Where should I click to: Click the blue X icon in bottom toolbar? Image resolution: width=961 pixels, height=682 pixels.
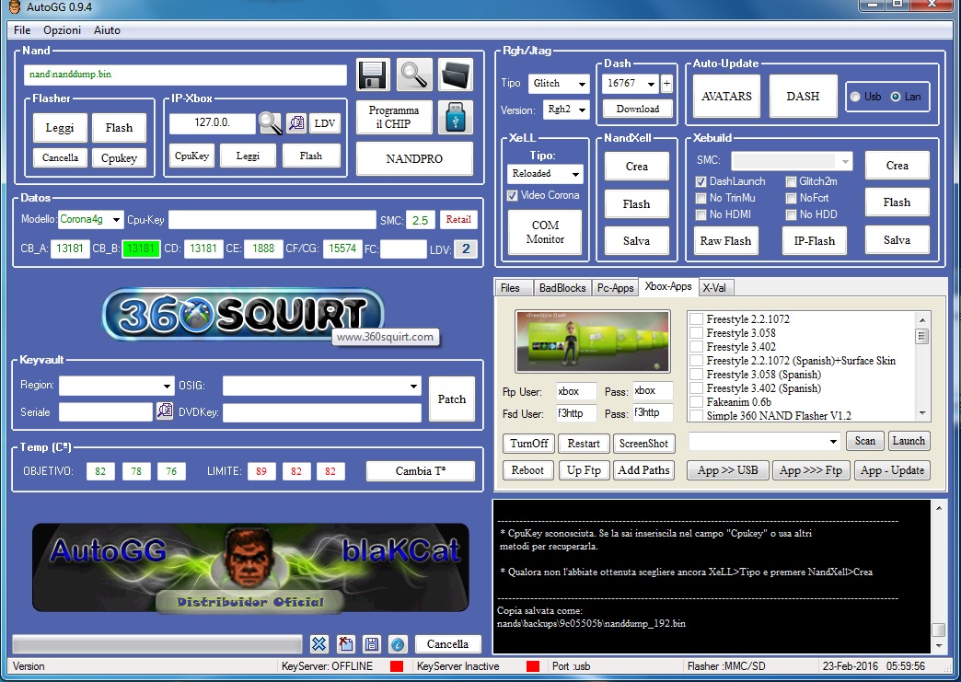click(x=318, y=644)
